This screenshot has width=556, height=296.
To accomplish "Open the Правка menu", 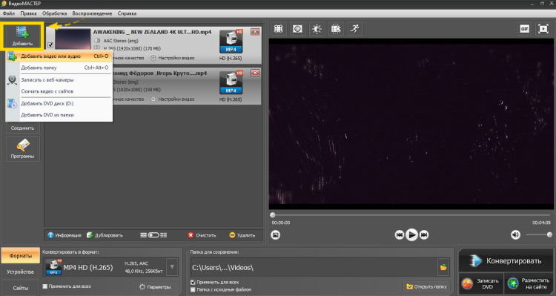I will [28, 13].
